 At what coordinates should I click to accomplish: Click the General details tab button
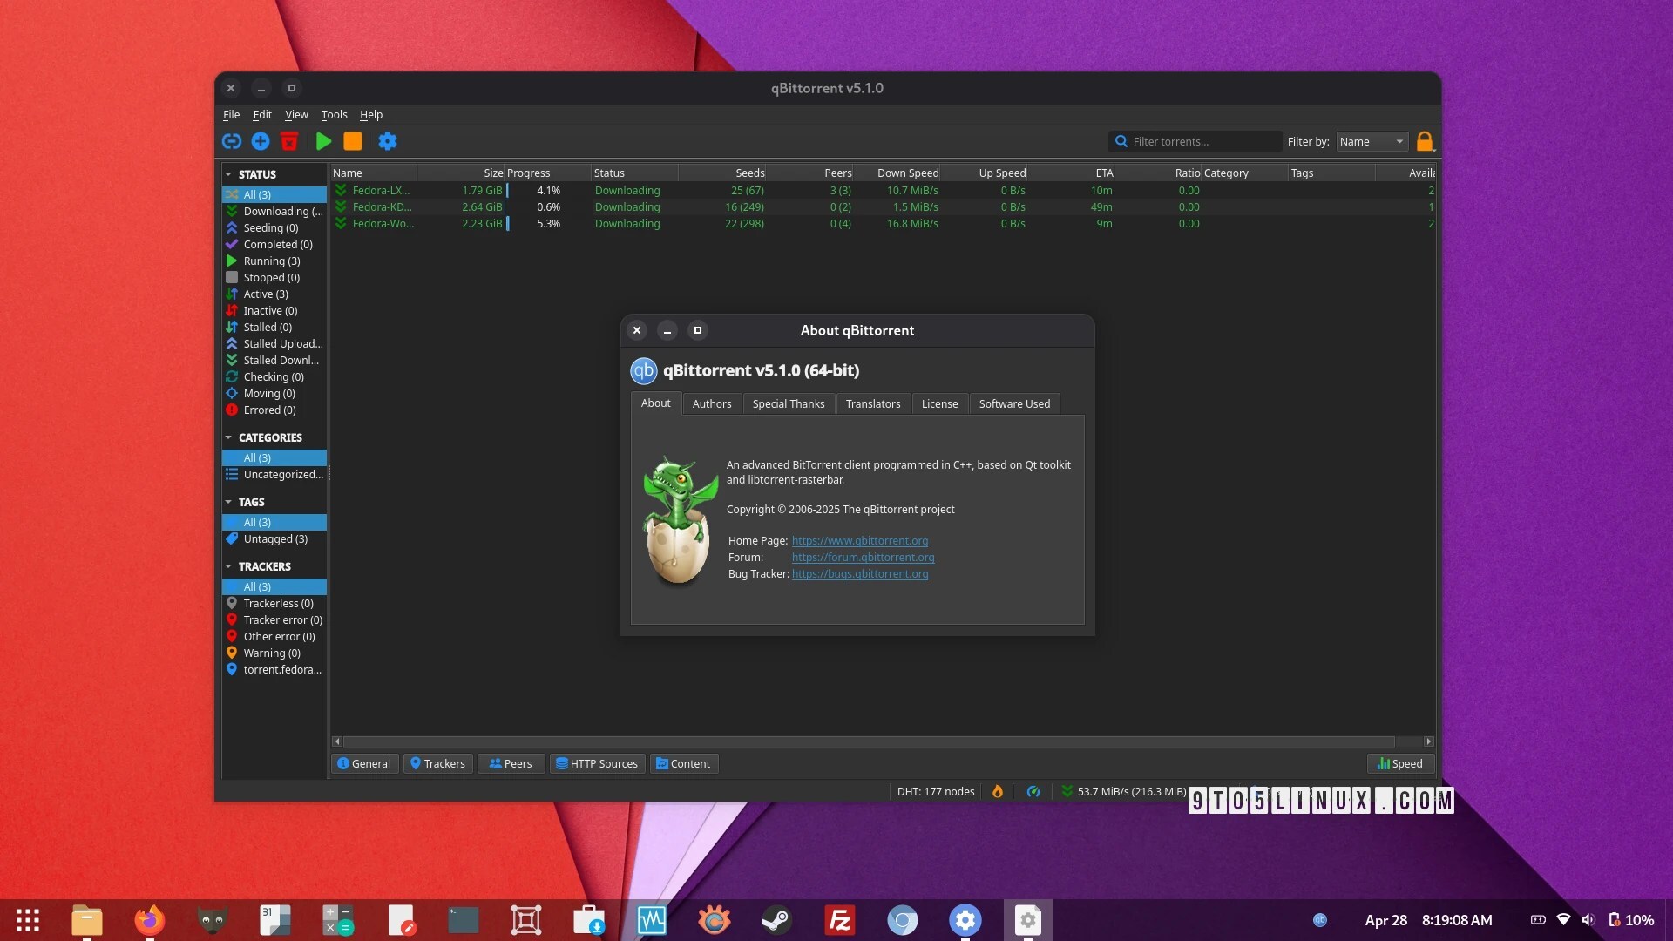(364, 763)
